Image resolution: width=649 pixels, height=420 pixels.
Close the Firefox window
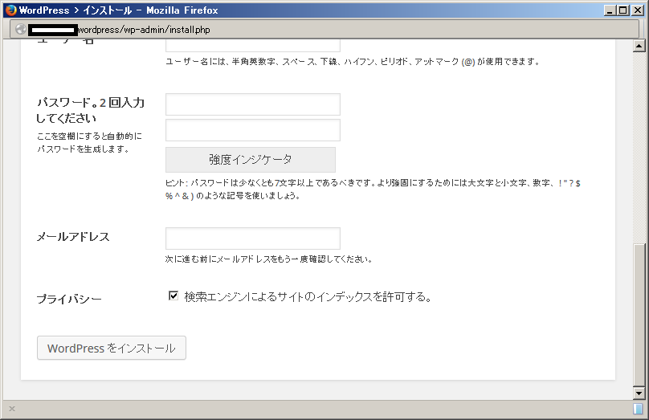point(638,10)
